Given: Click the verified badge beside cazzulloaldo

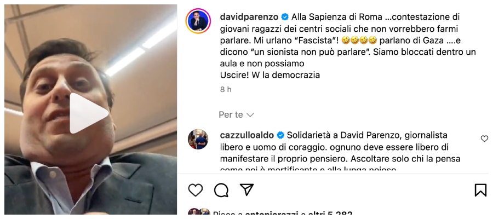Looking at the screenshot, I should tap(280, 135).
